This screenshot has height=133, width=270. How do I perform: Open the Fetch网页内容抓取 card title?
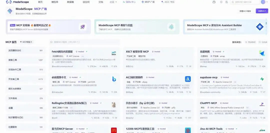point(62,52)
